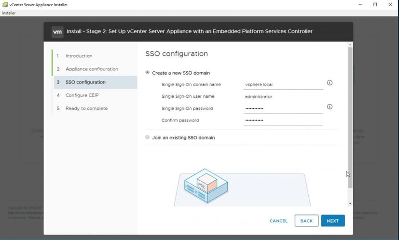Viewport: 399px width, 240px height.
Task: Click the 'Single Sign-On password' label
Action: [x=187, y=108]
